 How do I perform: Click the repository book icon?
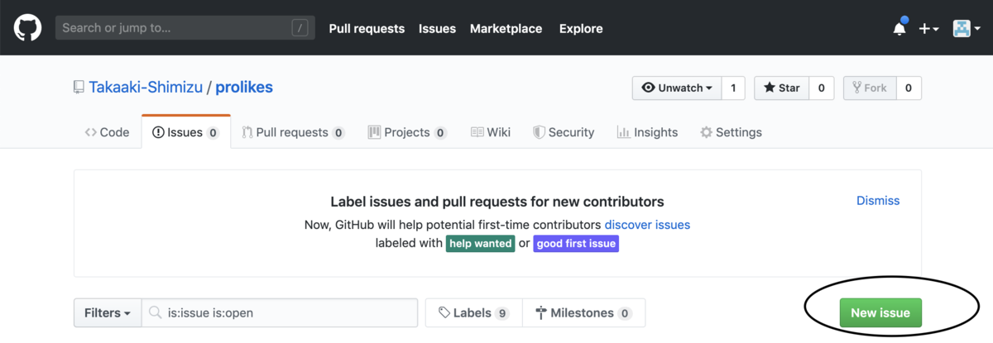tap(79, 88)
